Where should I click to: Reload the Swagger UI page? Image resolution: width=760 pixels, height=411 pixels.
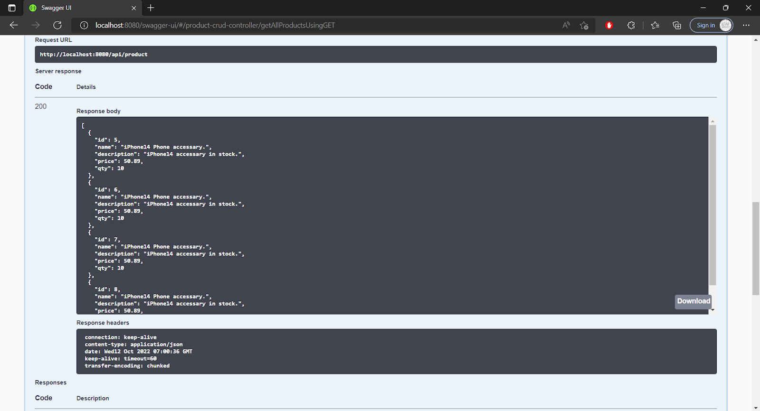tap(57, 25)
